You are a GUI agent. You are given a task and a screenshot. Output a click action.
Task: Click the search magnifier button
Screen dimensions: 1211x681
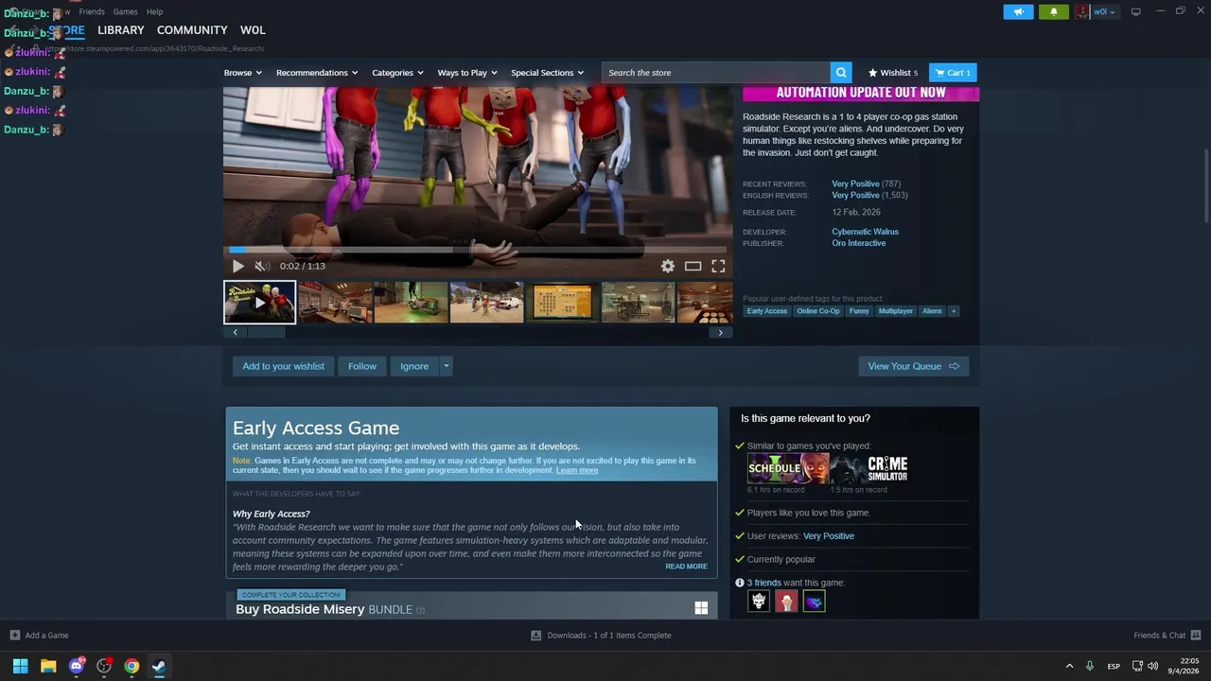841,73
